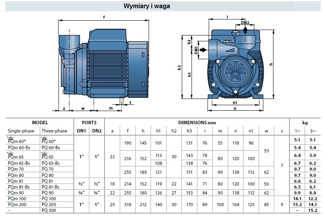Image resolution: width=323 pixels, height=217 pixels.
Task: Select model PQm 90
Action: click(16, 193)
